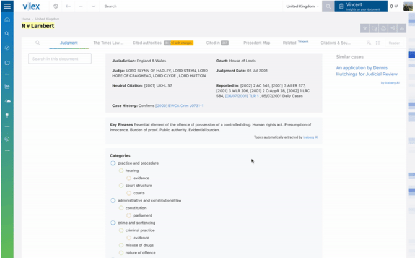Select the 'parliament' category circle
Screen dimensions: 415x258
pyautogui.click(x=129, y=215)
